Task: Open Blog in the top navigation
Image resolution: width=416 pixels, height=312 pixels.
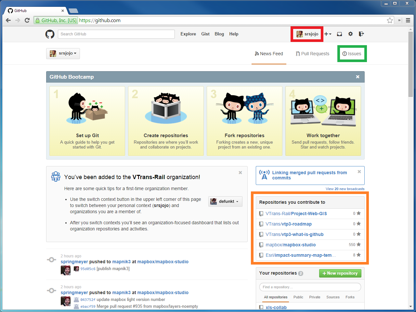Action: click(219, 34)
